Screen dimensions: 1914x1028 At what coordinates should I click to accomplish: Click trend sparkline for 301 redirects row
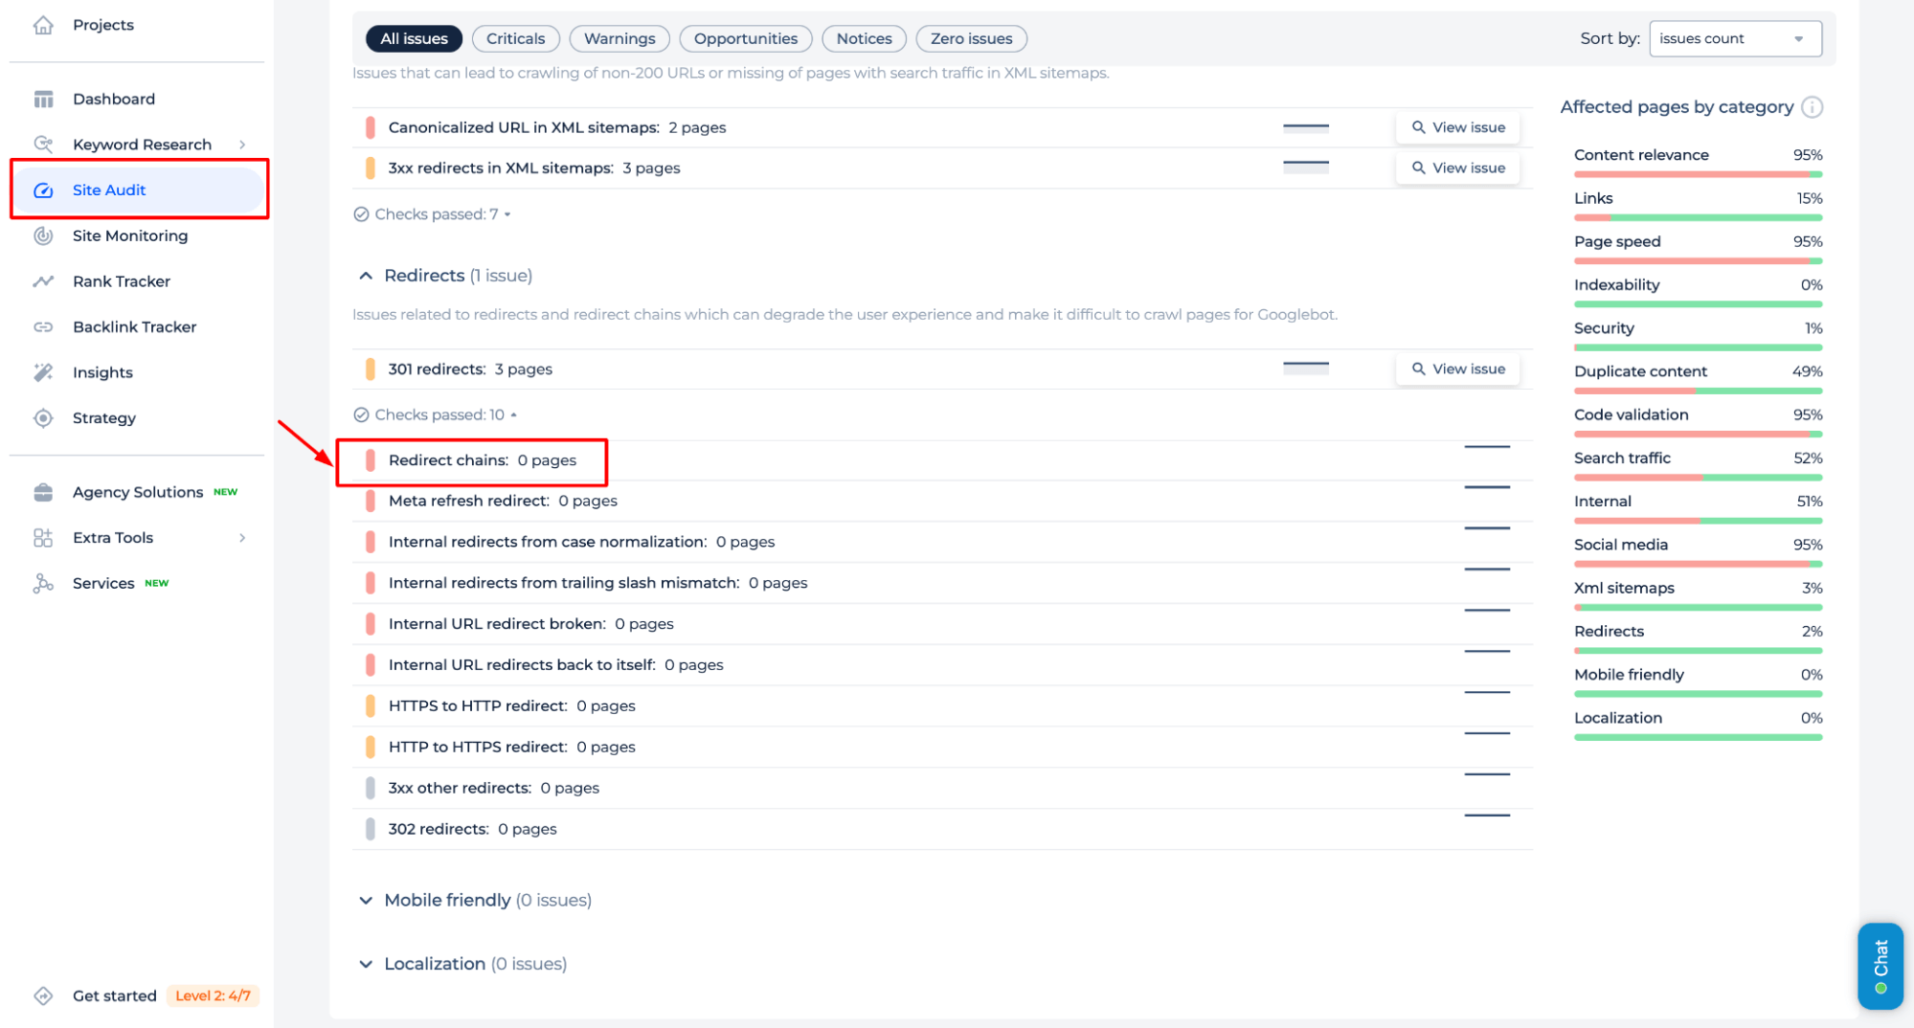pos(1306,368)
